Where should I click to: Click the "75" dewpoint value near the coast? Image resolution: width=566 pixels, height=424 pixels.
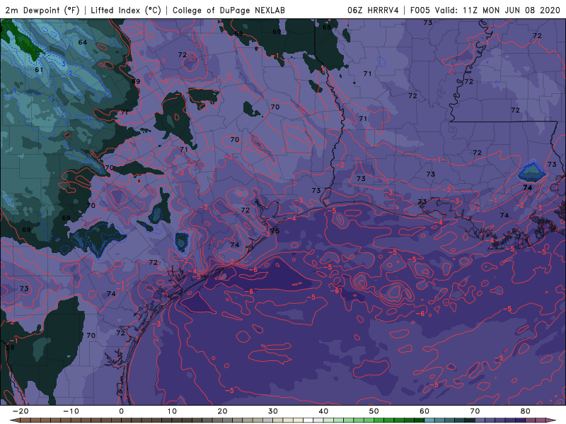tap(275, 231)
